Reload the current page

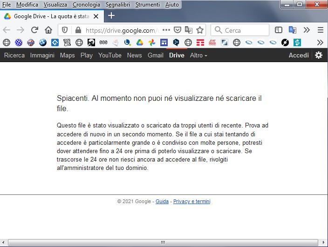34,30
